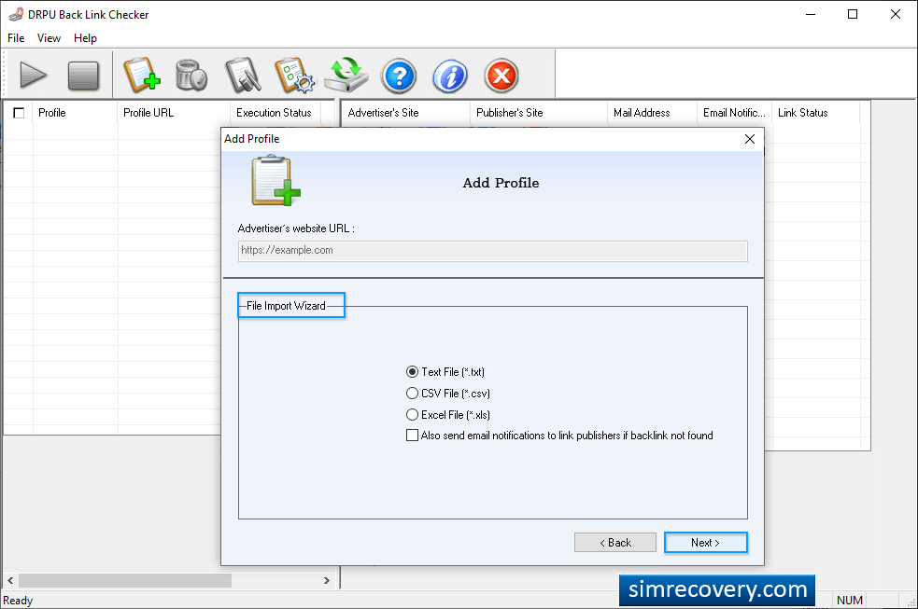
Task: Click the Profile URL column header
Action: (174, 113)
